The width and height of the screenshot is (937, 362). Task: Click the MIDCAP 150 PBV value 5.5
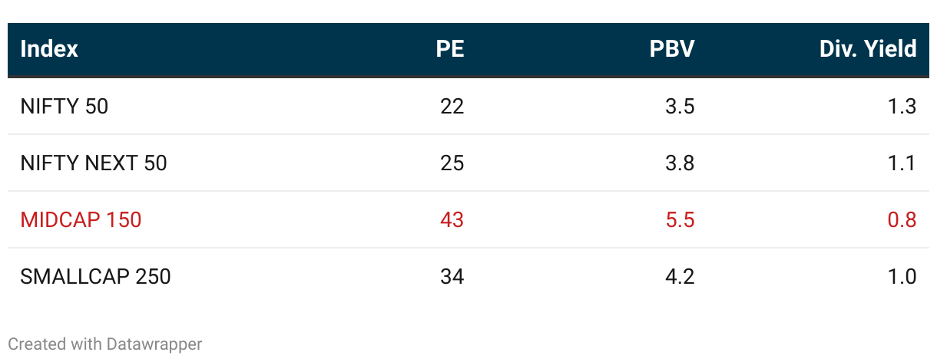tap(680, 219)
